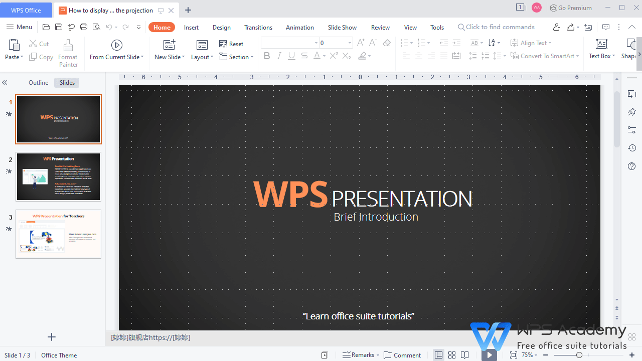
Task: Select the Format Painter tool
Action: [68, 53]
